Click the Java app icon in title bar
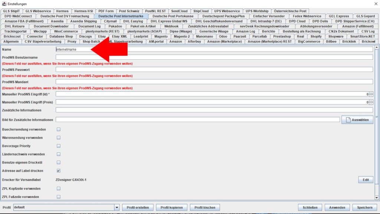 click(x=4, y=4)
